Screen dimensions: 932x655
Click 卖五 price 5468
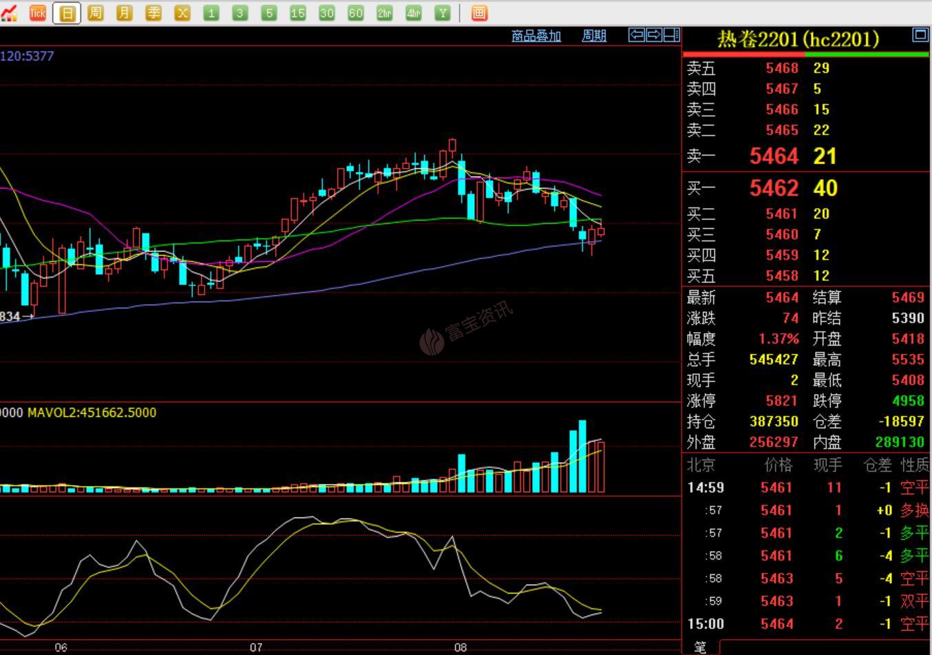(x=782, y=68)
